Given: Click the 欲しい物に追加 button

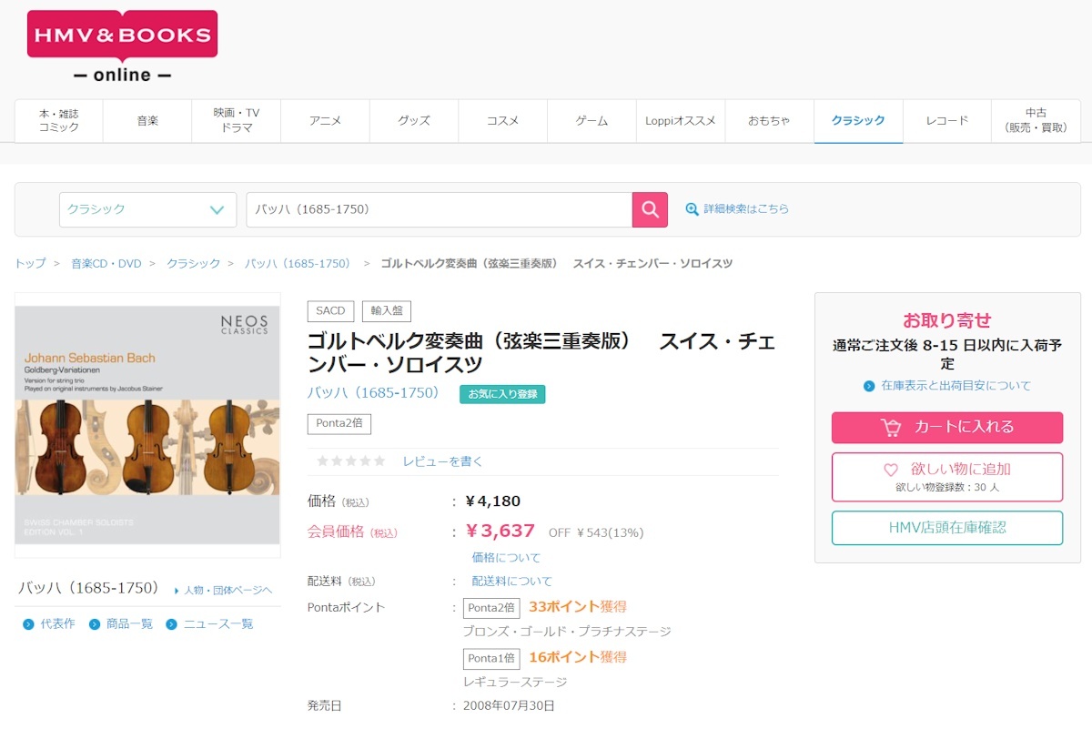Looking at the screenshot, I should 947,477.
